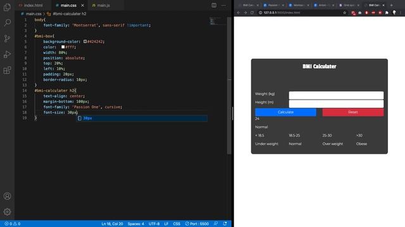This screenshot has height=227, width=405.
Task: Open the browser profile avatar icon
Action: [x=394, y=13]
